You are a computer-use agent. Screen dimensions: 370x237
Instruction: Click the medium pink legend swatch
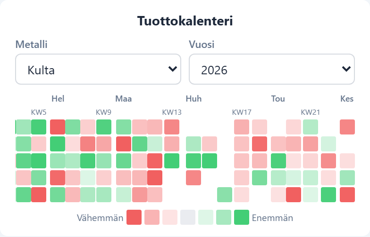pos(152,217)
